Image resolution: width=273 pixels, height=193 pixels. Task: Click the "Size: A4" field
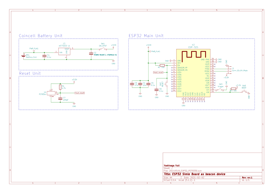(x=168, y=177)
